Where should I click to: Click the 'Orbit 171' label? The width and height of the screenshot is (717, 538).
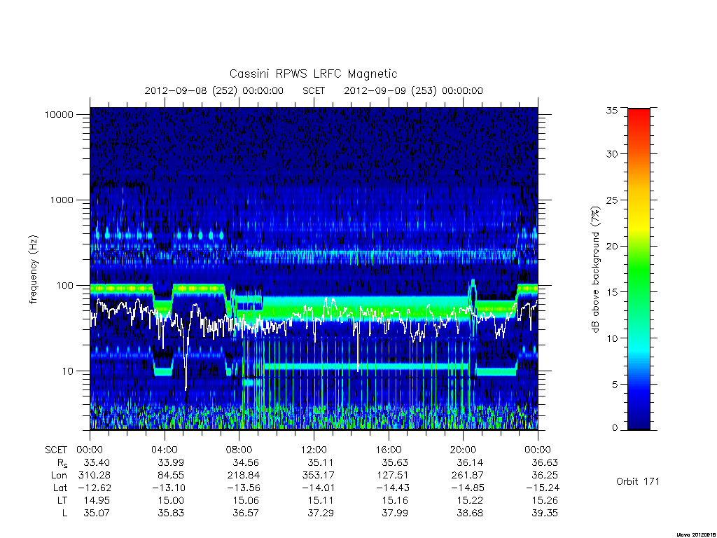pyautogui.click(x=638, y=482)
